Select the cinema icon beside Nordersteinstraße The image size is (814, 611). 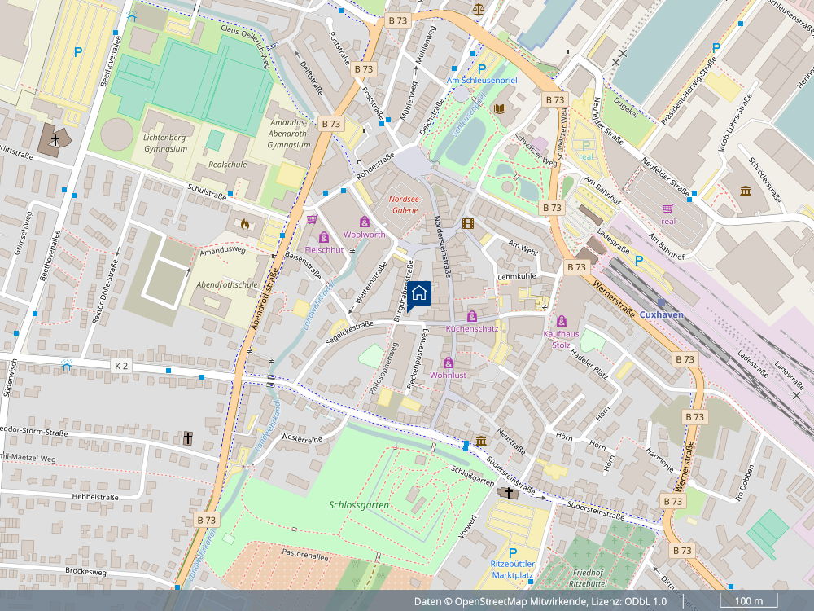(466, 224)
